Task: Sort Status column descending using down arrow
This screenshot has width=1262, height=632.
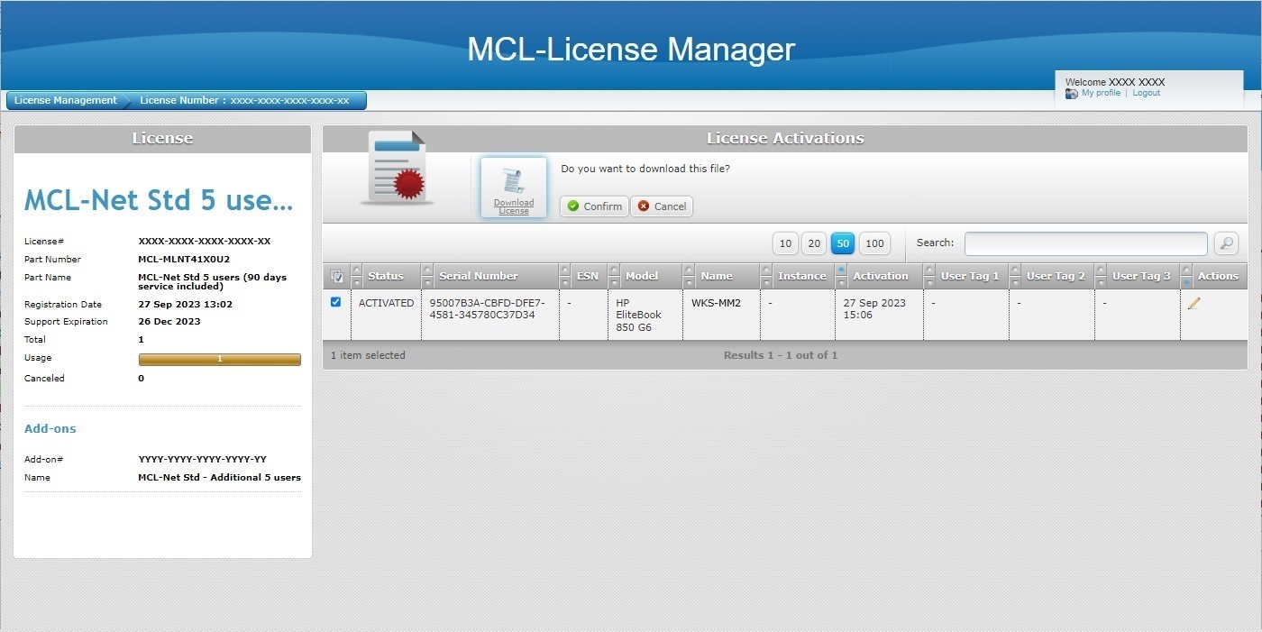Action: (x=357, y=282)
